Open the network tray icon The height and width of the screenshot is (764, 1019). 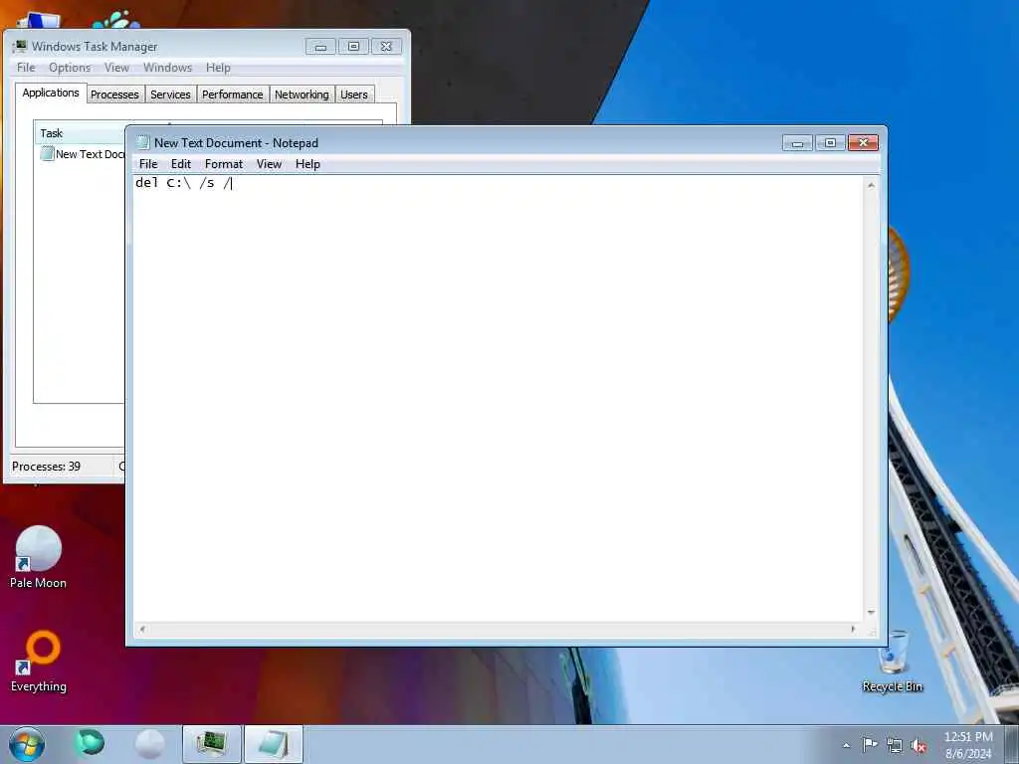point(895,745)
